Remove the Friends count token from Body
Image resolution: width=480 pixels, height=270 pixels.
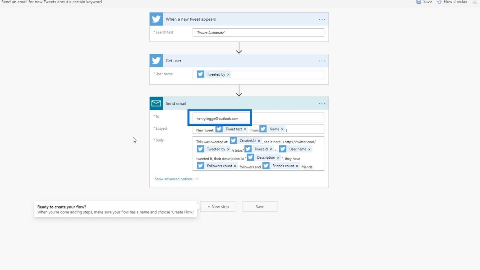tap(297, 166)
